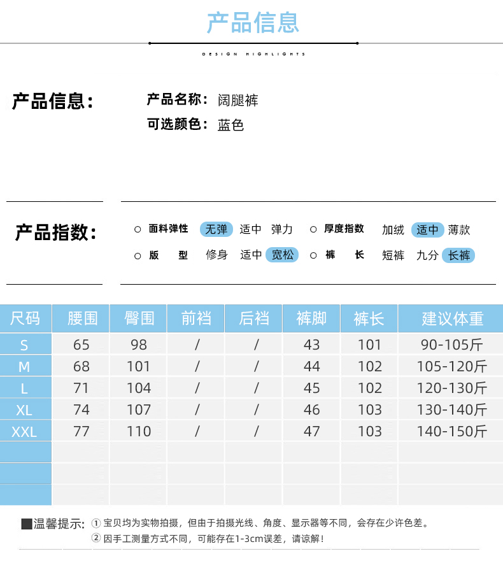This screenshot has width=503, height=563.
Task: Click the 裤长 column header
Action: (369, 318)
